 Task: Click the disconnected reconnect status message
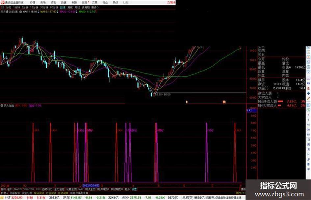(224, 198)
